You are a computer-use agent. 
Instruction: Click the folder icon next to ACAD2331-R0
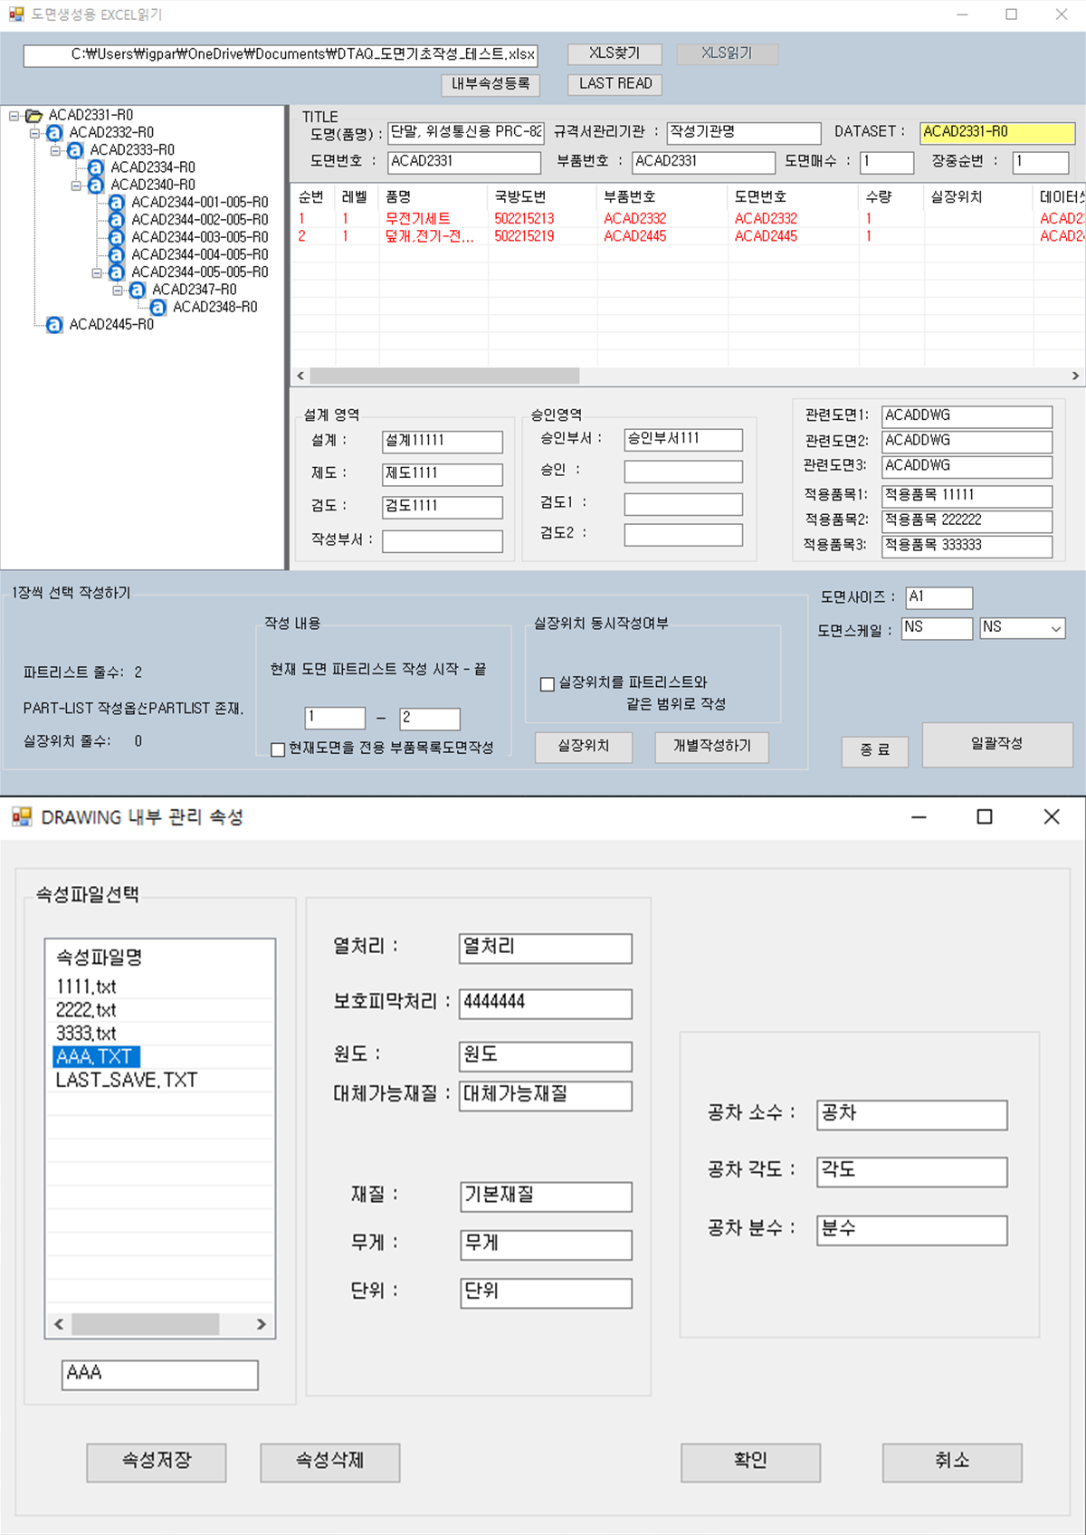coord(34,115)
